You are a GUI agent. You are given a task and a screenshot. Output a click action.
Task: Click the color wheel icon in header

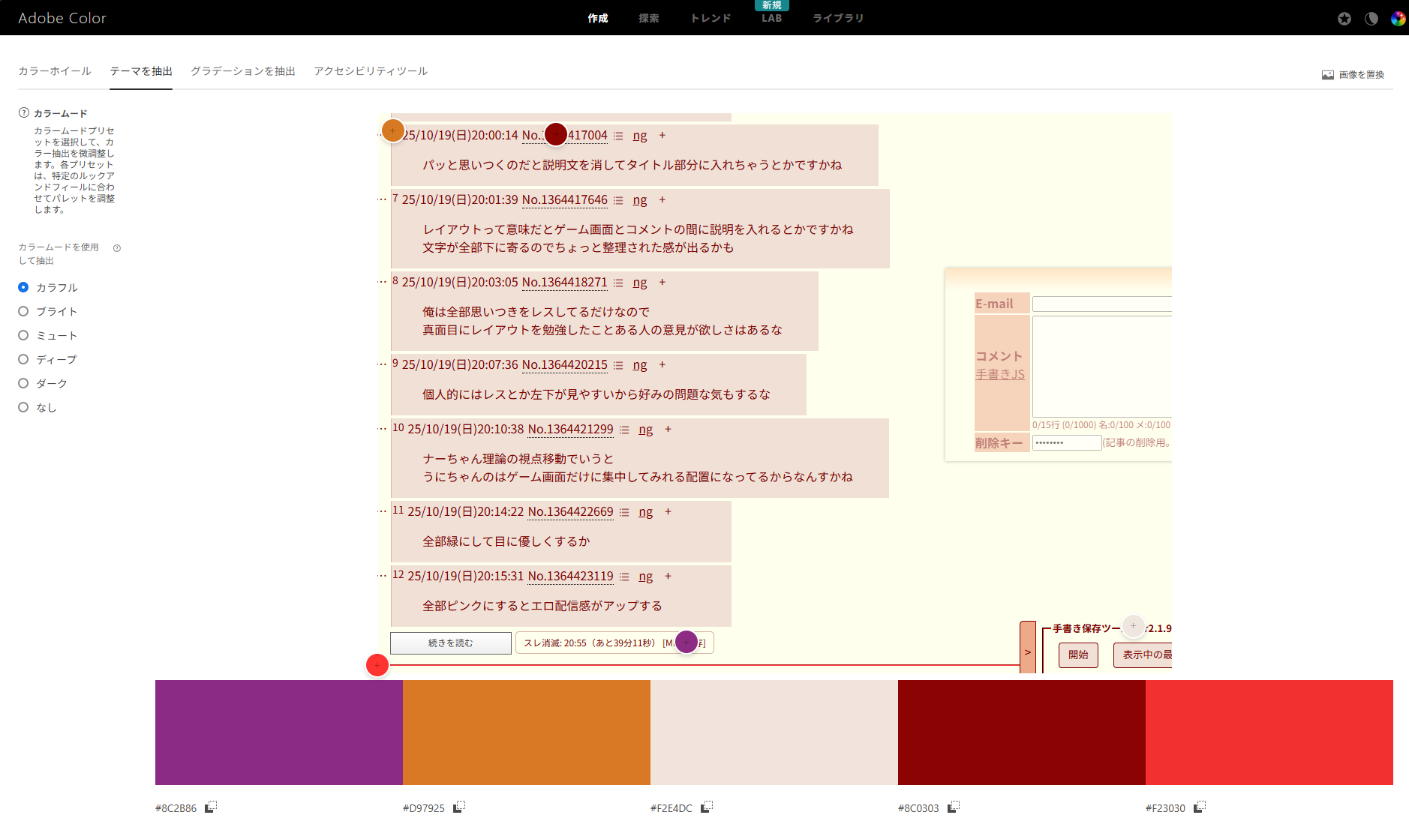(x=1398, y=19)
